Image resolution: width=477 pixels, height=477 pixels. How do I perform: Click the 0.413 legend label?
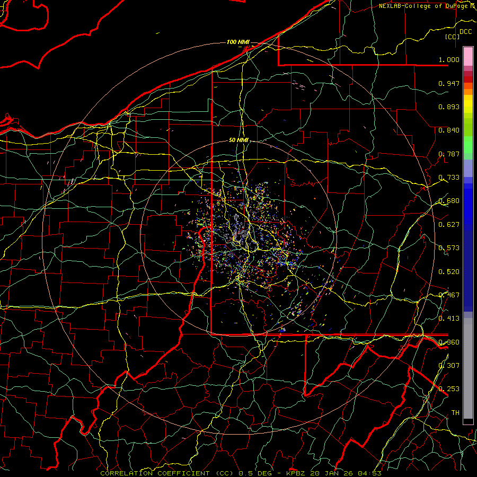(x=449, y=319)
